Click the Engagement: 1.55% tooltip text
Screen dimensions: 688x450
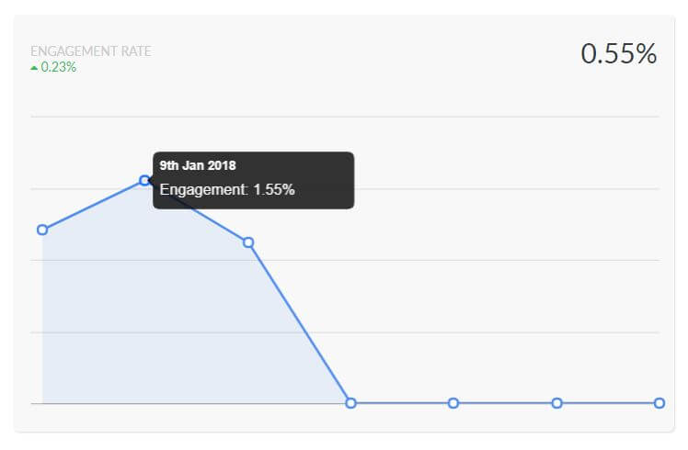[227, 190]
